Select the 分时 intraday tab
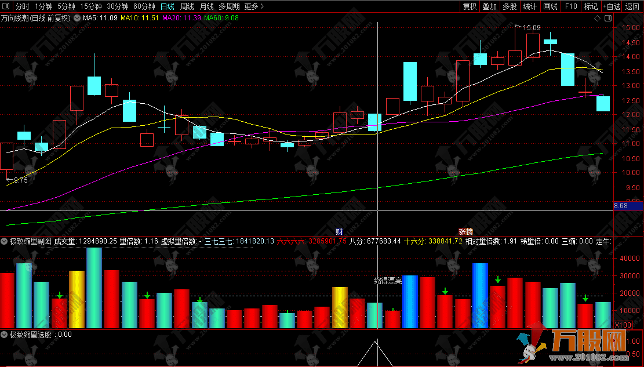 pos(22,6)
